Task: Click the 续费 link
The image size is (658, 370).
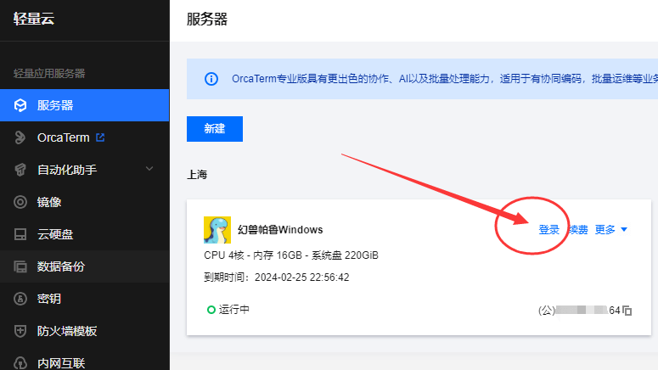Action: (578, 229)
